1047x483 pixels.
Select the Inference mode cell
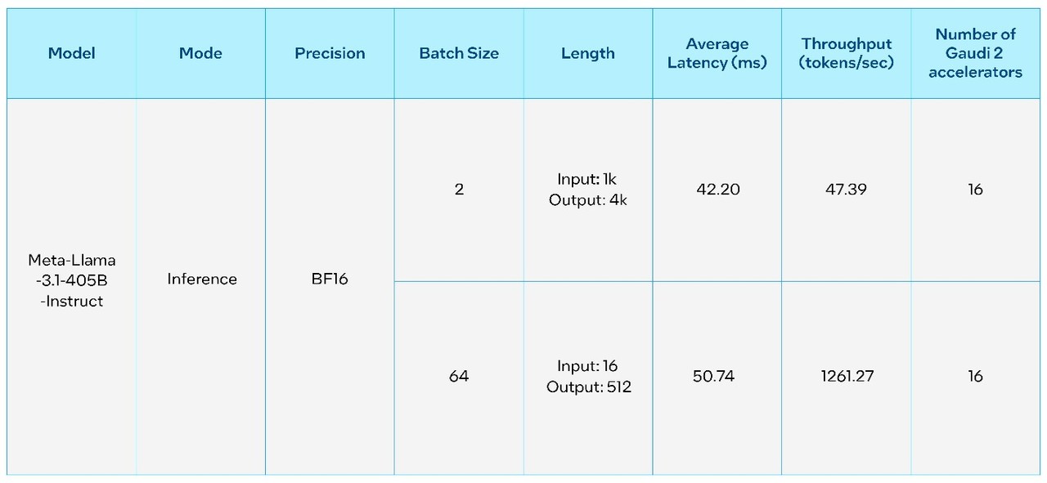point(202,280)
